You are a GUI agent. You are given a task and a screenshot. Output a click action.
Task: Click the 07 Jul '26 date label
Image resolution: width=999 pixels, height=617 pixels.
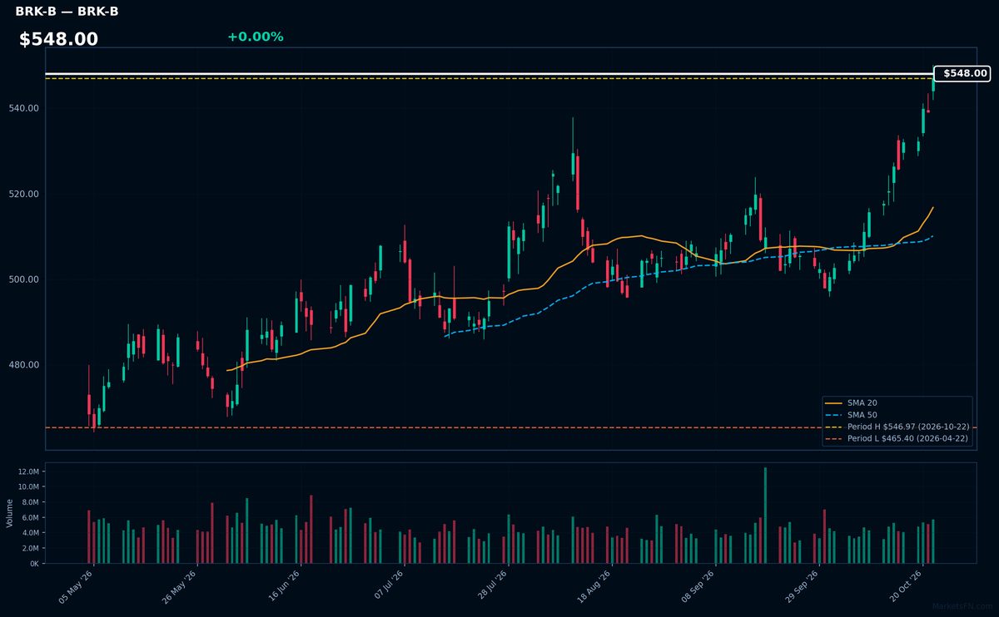(x=387, y=588)
